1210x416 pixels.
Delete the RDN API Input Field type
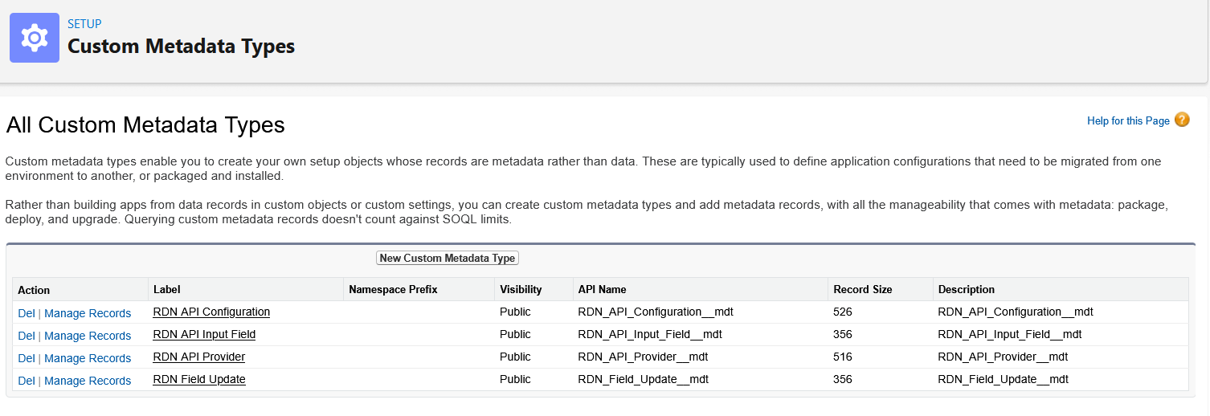click(x=27, y=336)
